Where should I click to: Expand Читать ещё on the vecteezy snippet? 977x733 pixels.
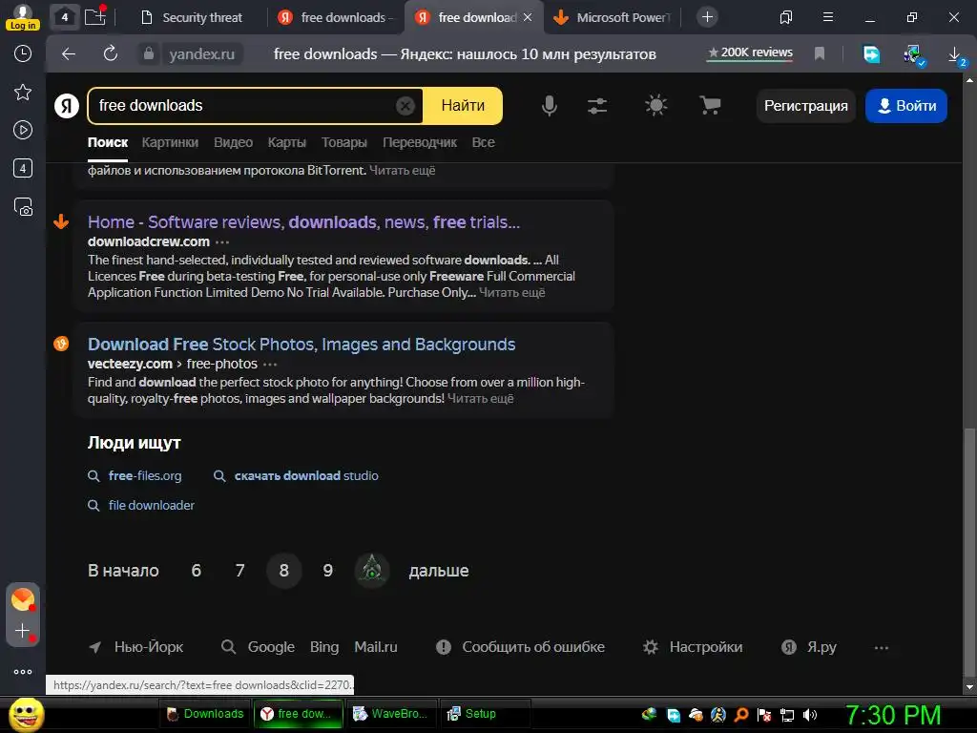pyautogui.click(x=481, y=398)
